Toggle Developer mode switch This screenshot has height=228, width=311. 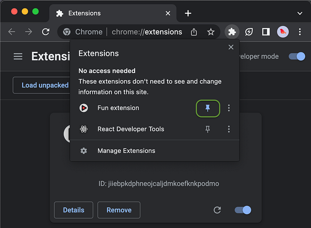pos(297,56)
